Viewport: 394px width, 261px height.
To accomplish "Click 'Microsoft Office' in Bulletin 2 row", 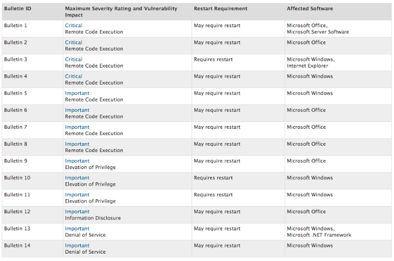I will (x=306, y=43).
